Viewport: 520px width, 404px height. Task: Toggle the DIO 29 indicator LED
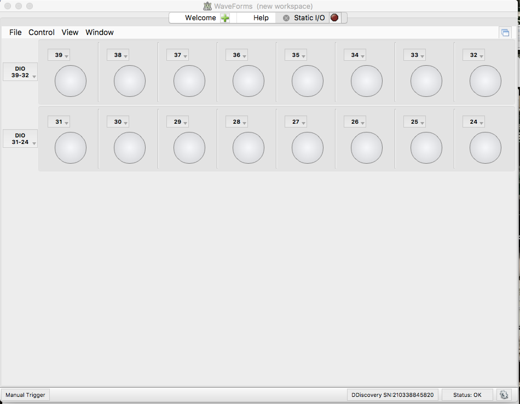pos(189,148)
